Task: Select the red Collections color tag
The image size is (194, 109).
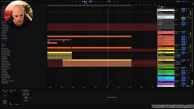Action: [2, 8]
